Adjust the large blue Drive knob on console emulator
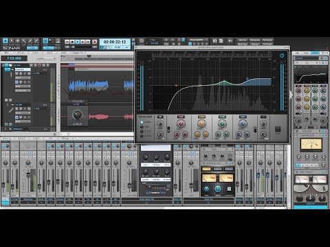Viewport: 330px width, 247px height. tap(217, 189)
